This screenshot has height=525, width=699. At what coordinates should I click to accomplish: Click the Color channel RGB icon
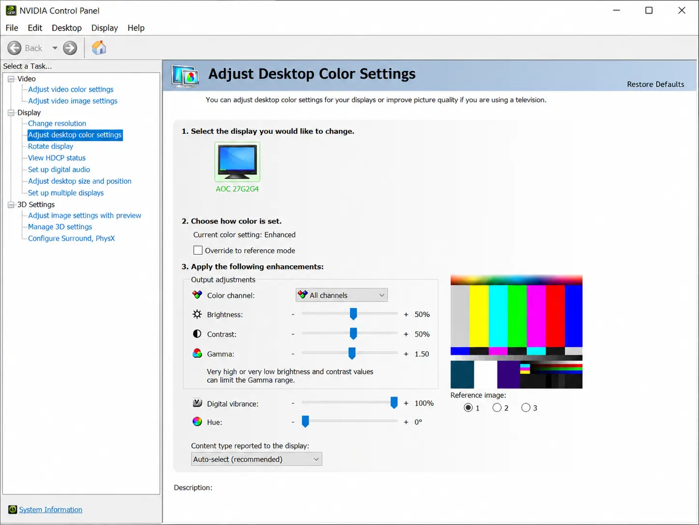click(197, 295)
